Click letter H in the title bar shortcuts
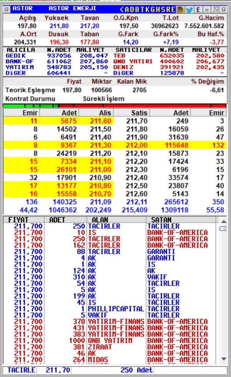231x377 pixels. [x=158, y=10]
